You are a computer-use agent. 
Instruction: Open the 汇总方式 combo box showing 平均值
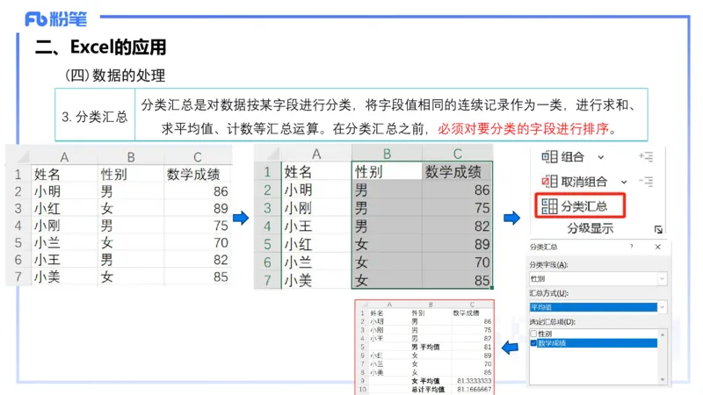click(598, 306)
